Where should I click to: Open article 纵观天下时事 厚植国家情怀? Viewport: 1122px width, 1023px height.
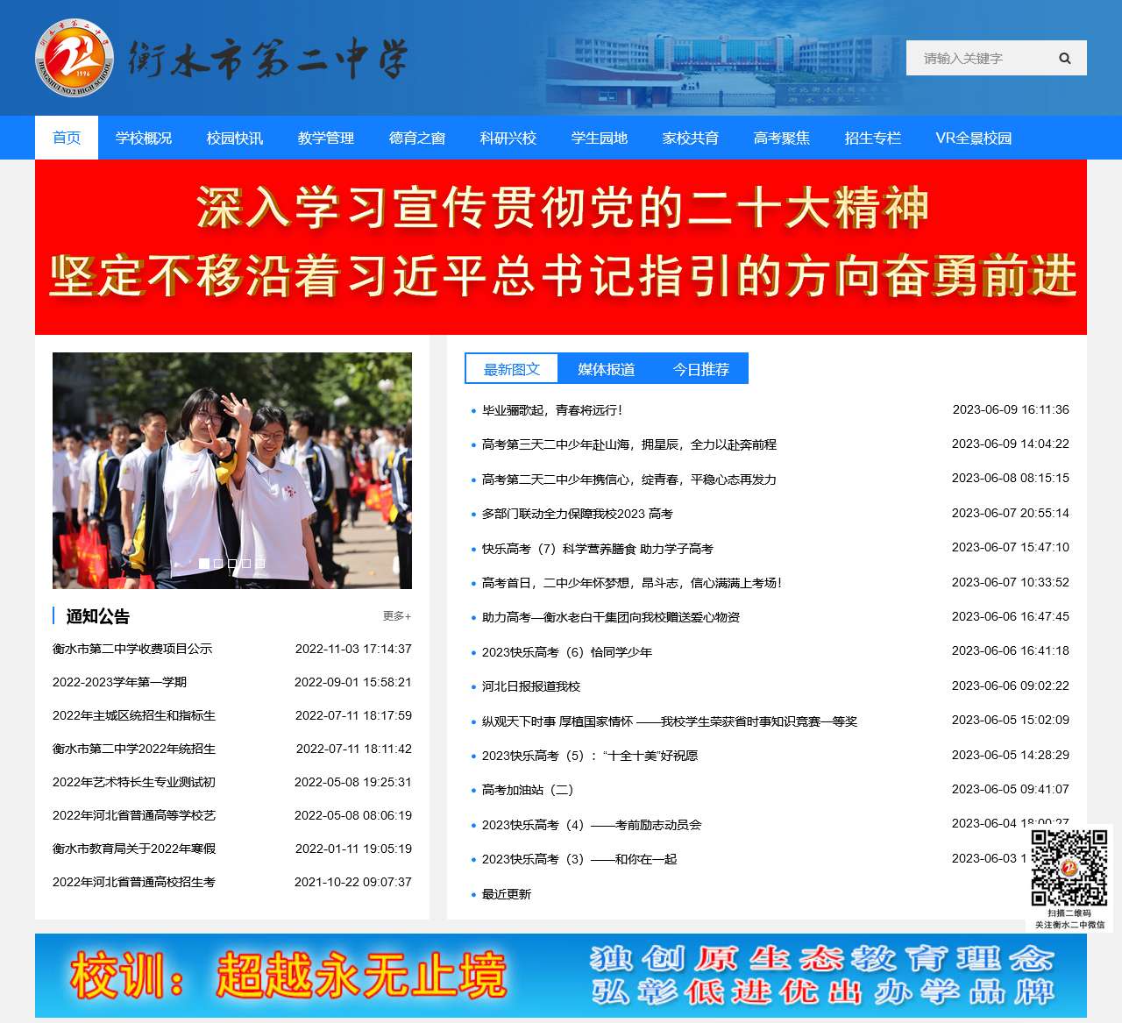(x=670, y=721)
